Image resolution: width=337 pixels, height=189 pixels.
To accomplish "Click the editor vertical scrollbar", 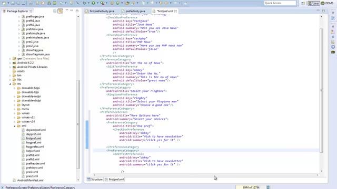I will tap(322, 90).
